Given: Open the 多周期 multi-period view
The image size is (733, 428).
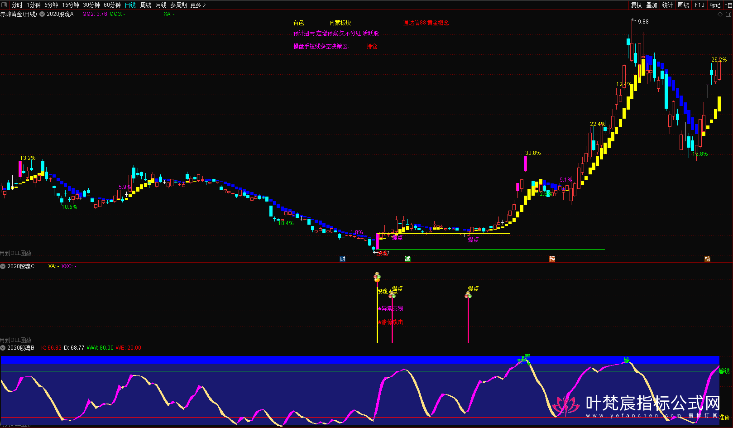Looking at the screenshot, I should (178, 5).
